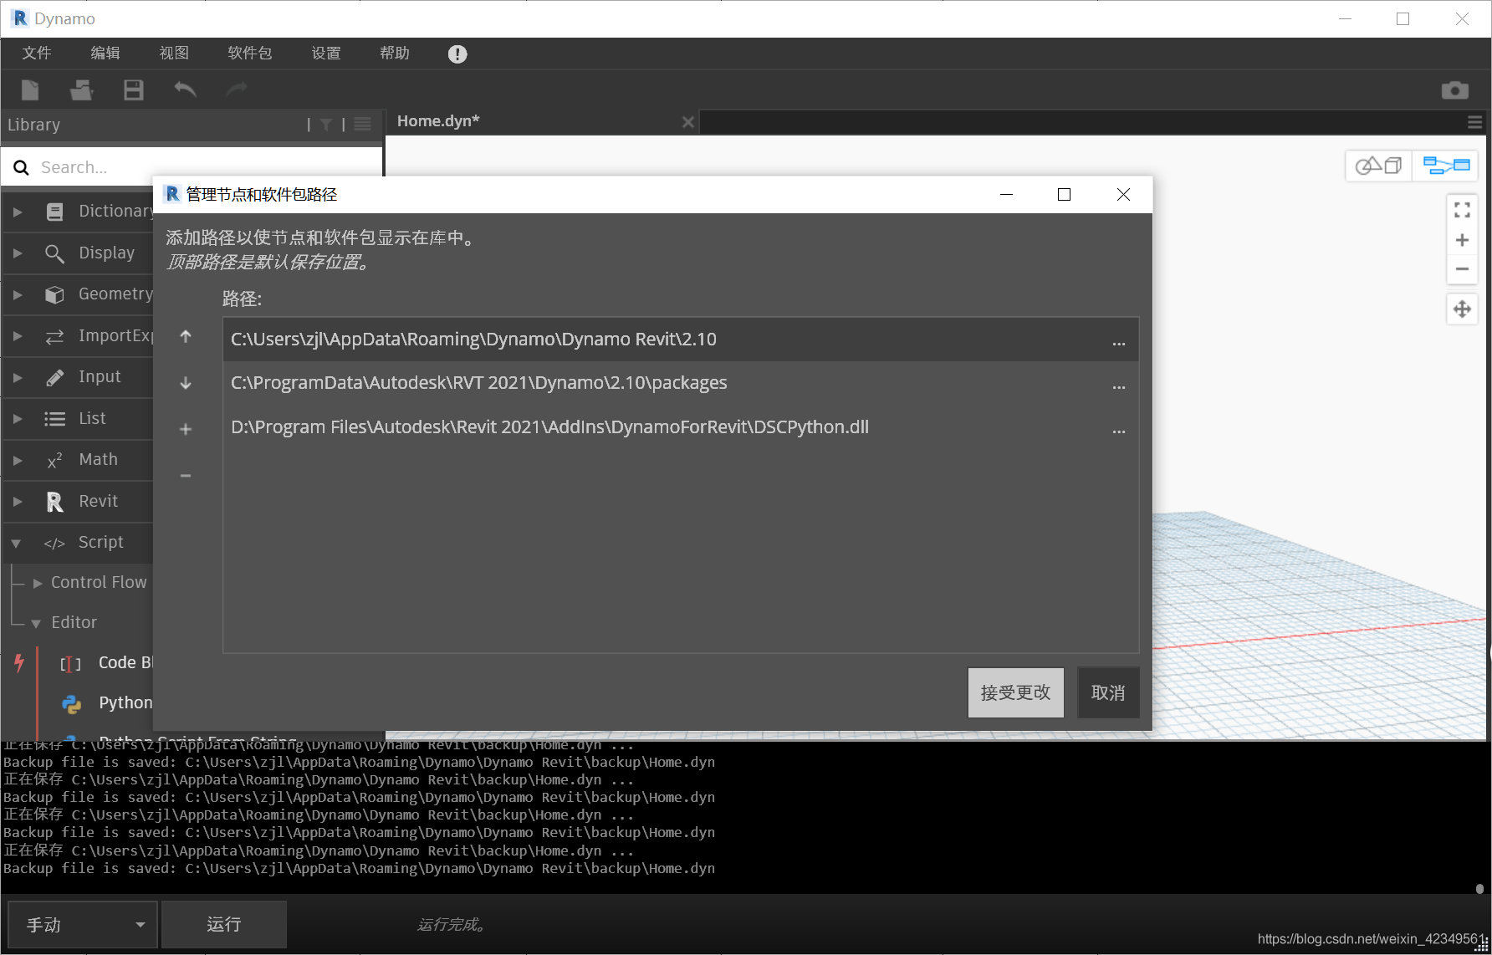
Task: Collapse the Editor subcategory
Action: click(x=36, y=623)
